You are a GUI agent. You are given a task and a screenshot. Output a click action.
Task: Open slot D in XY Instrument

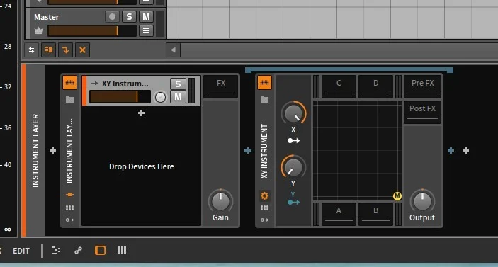tap(375, 86)
